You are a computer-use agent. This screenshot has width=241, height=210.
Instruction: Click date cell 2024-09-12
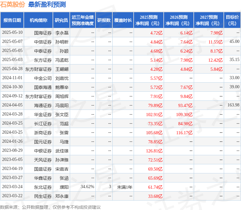pyautogui.click(x=12, y=96)
